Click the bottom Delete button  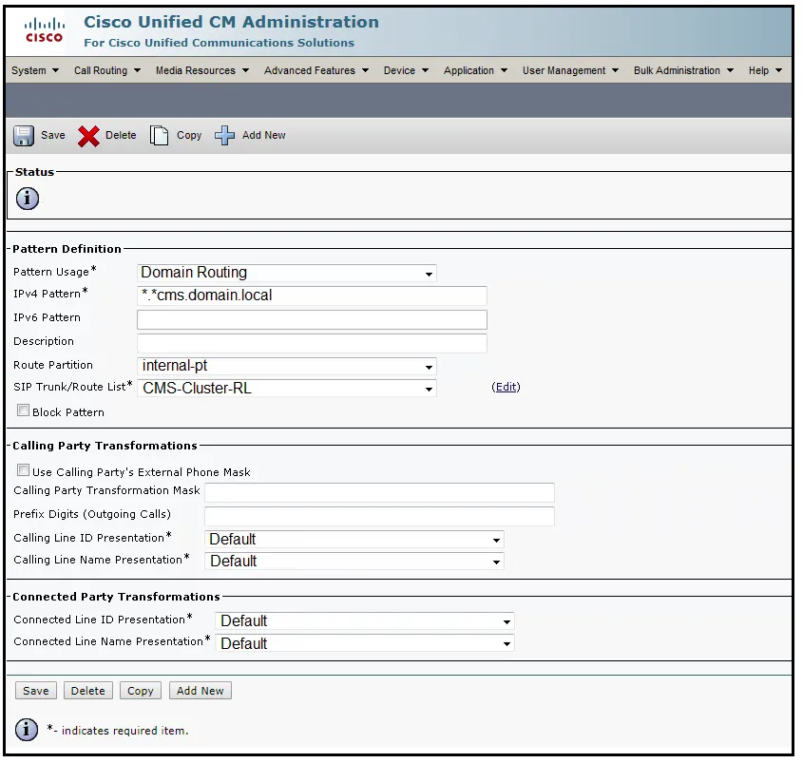click(x=88, y=691)
